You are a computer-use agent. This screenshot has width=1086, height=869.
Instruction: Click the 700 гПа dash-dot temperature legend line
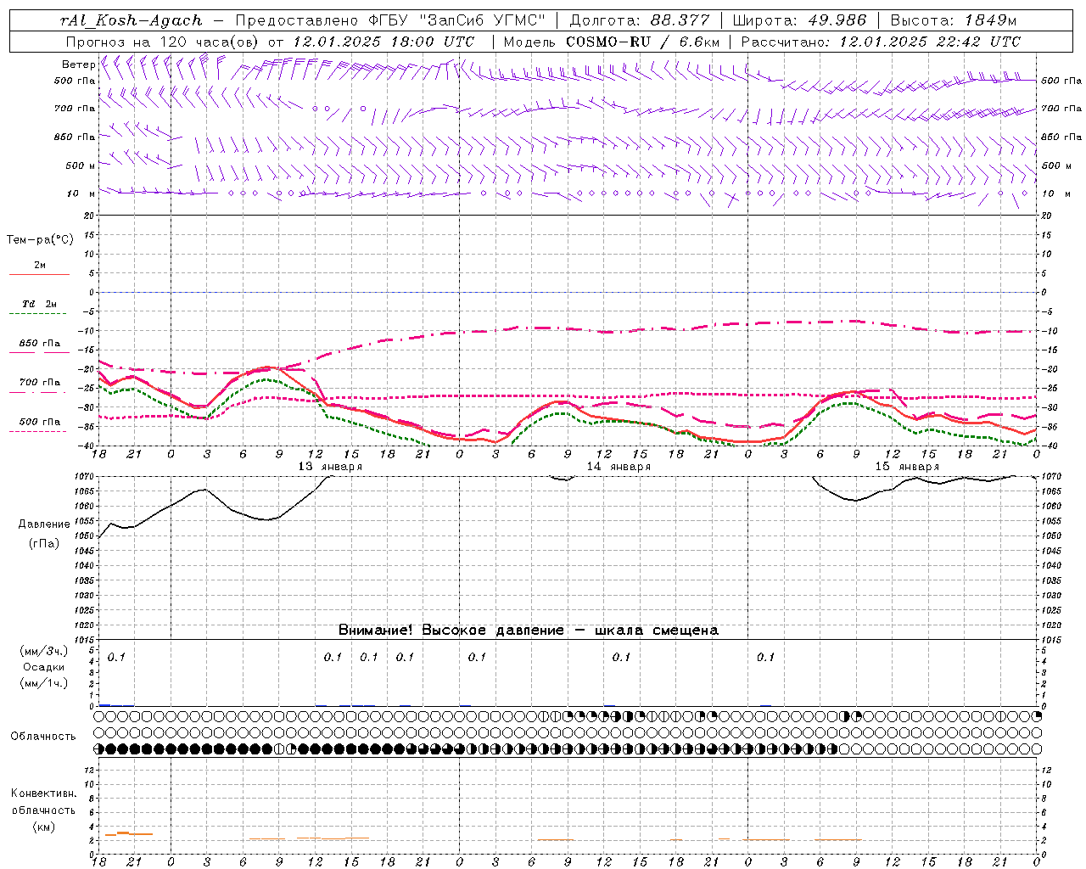[39, 392]
